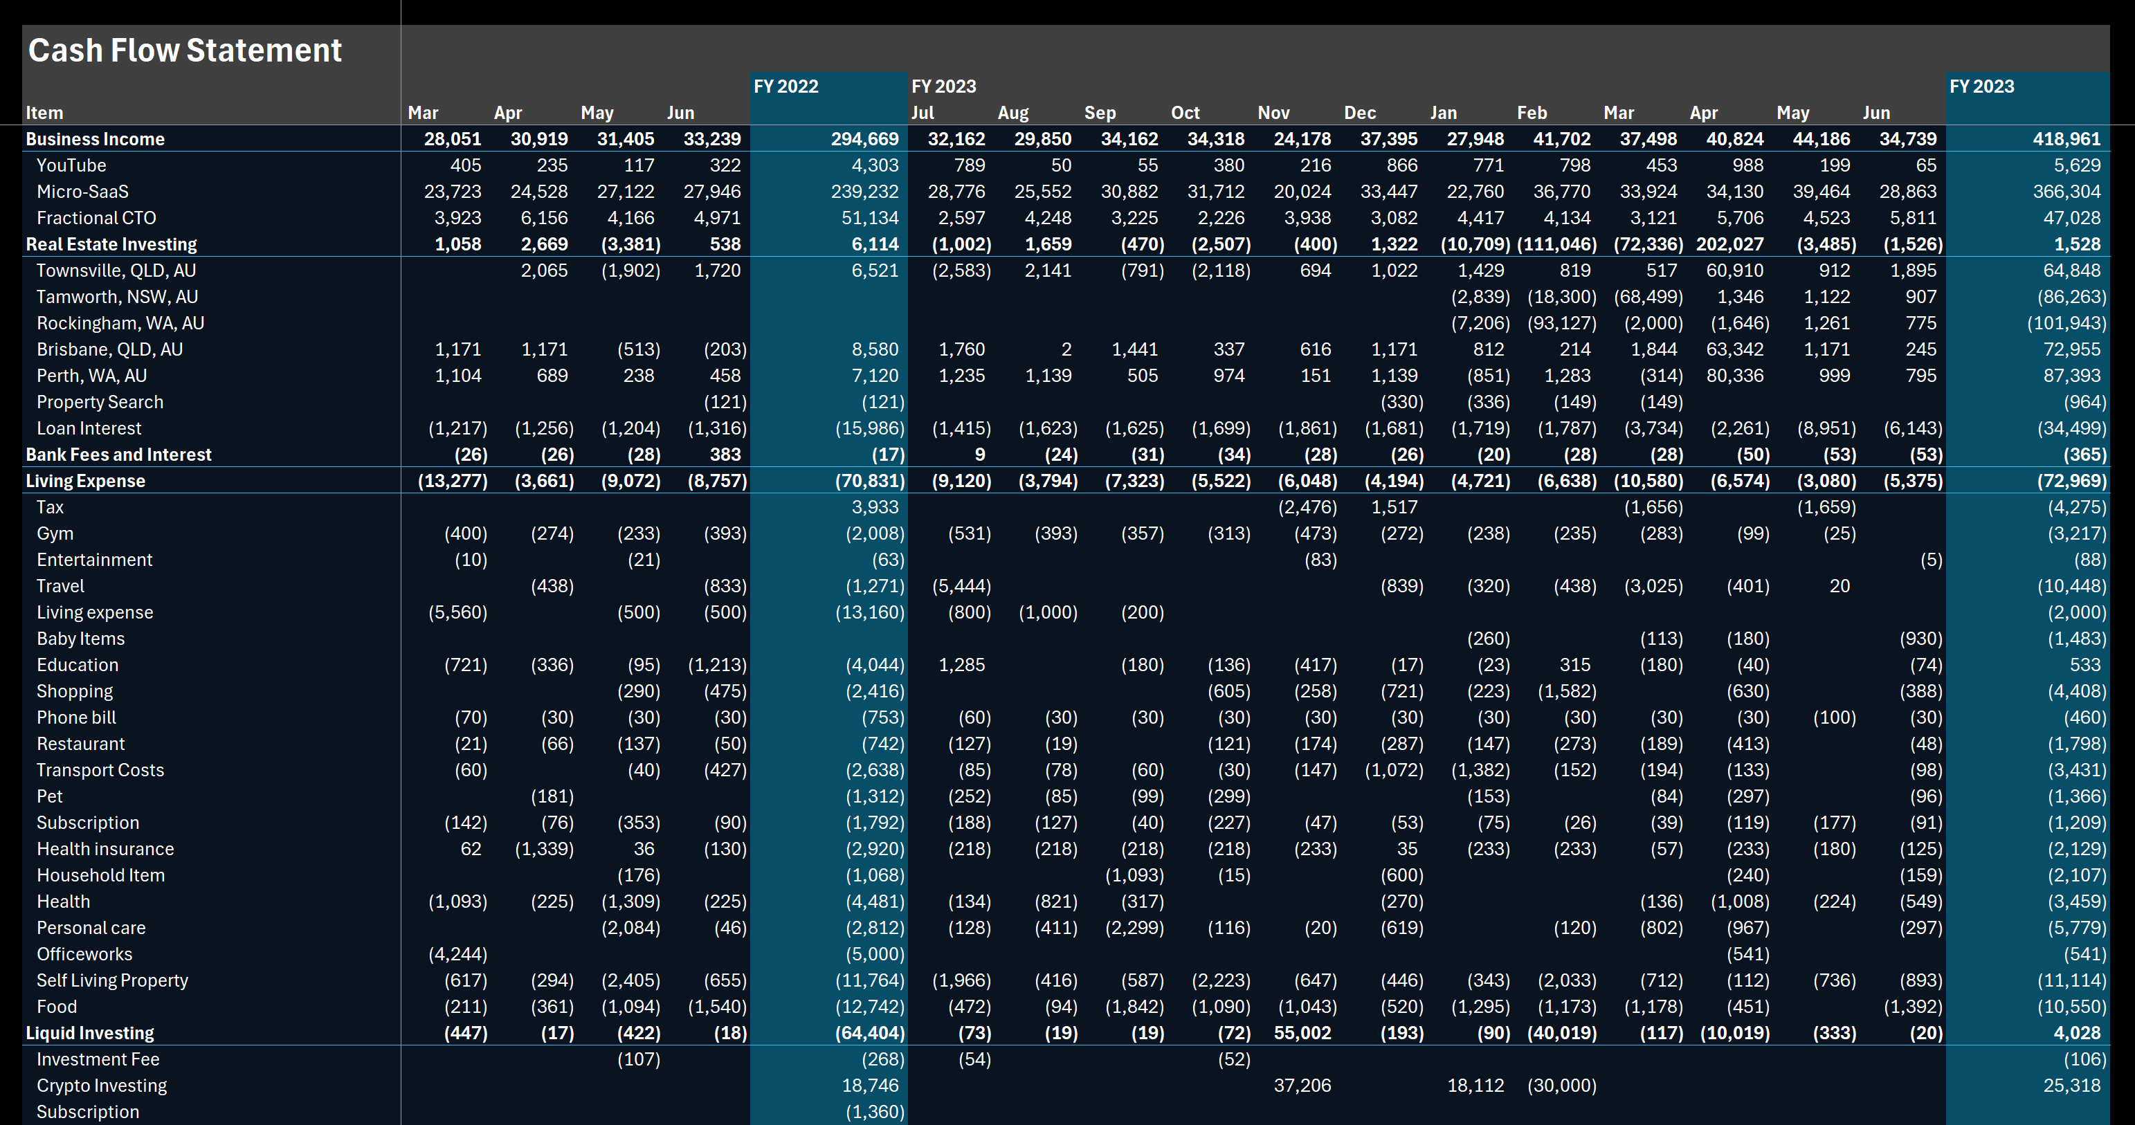Click the Fractional CTO row label

(96, 218)
